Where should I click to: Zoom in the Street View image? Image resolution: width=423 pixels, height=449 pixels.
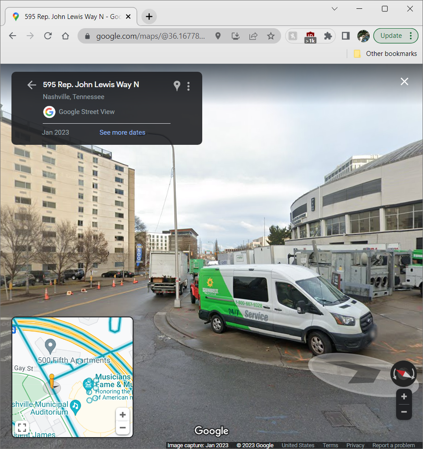[404, 397]
